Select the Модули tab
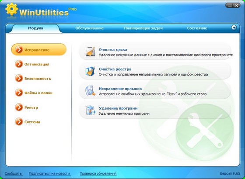 point(35,28)
